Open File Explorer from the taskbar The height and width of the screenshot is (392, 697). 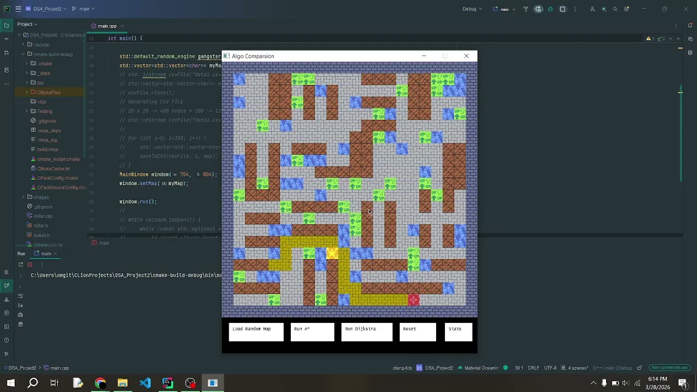[x=123, y=383]
